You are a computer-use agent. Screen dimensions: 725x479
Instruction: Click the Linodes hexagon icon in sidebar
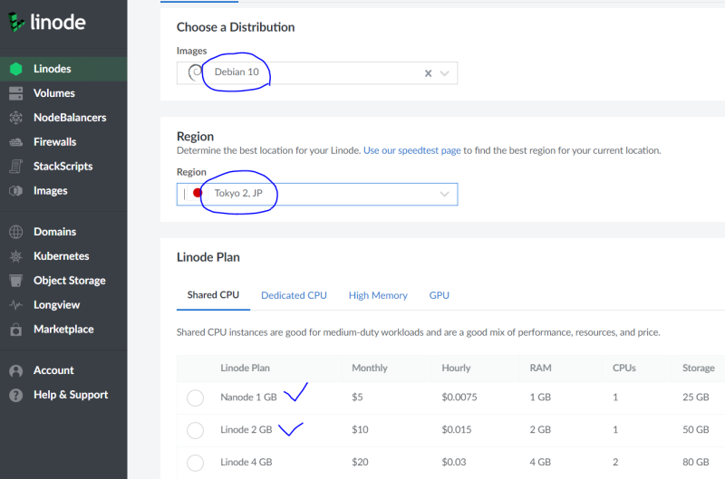click(15, 69)
